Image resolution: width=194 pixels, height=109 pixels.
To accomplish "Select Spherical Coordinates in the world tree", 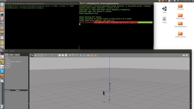I will [13, 61].
